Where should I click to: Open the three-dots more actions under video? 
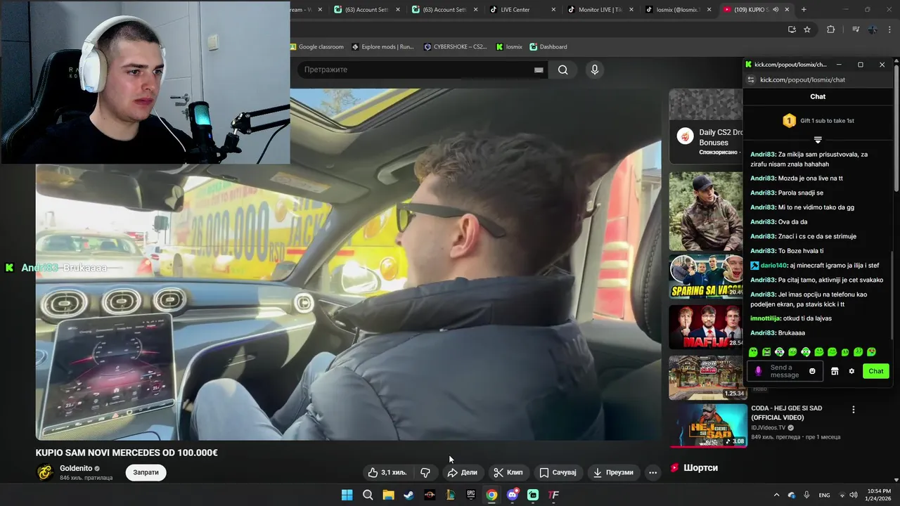(652, 472)
